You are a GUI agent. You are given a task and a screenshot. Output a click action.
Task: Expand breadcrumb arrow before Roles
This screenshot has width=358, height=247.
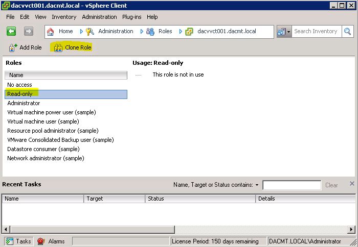[142, 32]
